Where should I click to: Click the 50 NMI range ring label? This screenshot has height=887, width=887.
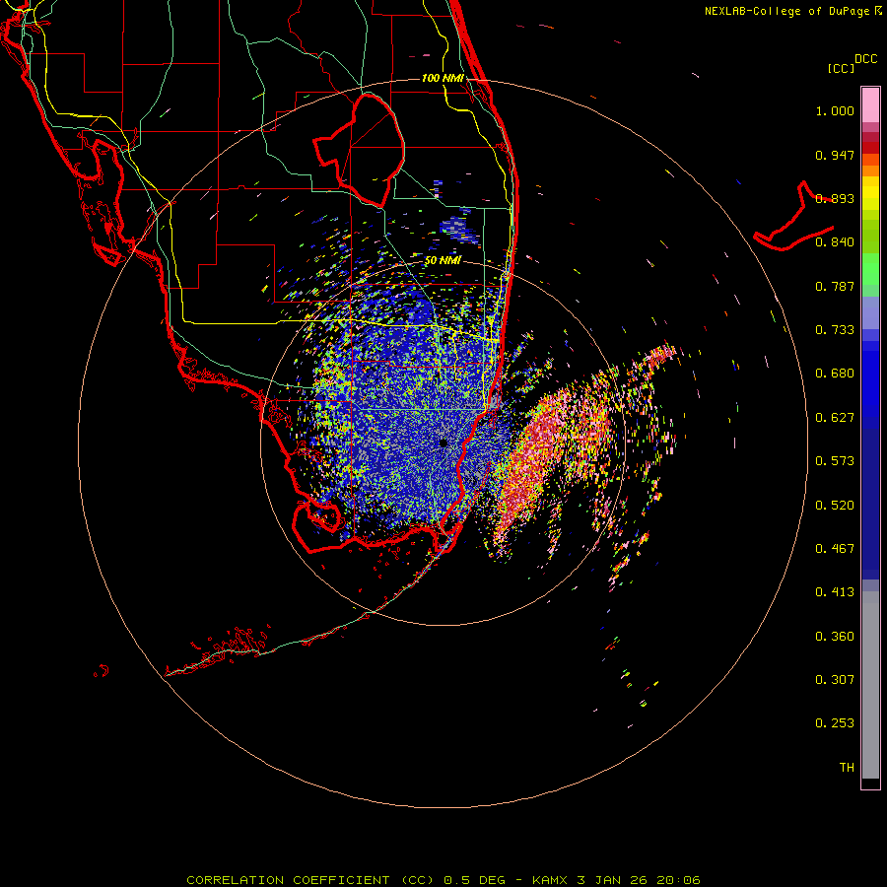443,260
